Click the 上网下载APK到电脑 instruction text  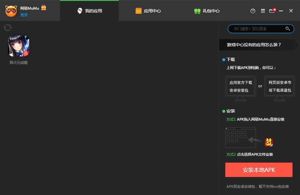pos(251,68)
